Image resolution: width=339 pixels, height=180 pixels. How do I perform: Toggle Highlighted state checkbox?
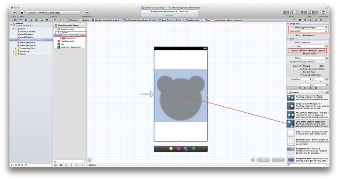[x=301, y=35]
